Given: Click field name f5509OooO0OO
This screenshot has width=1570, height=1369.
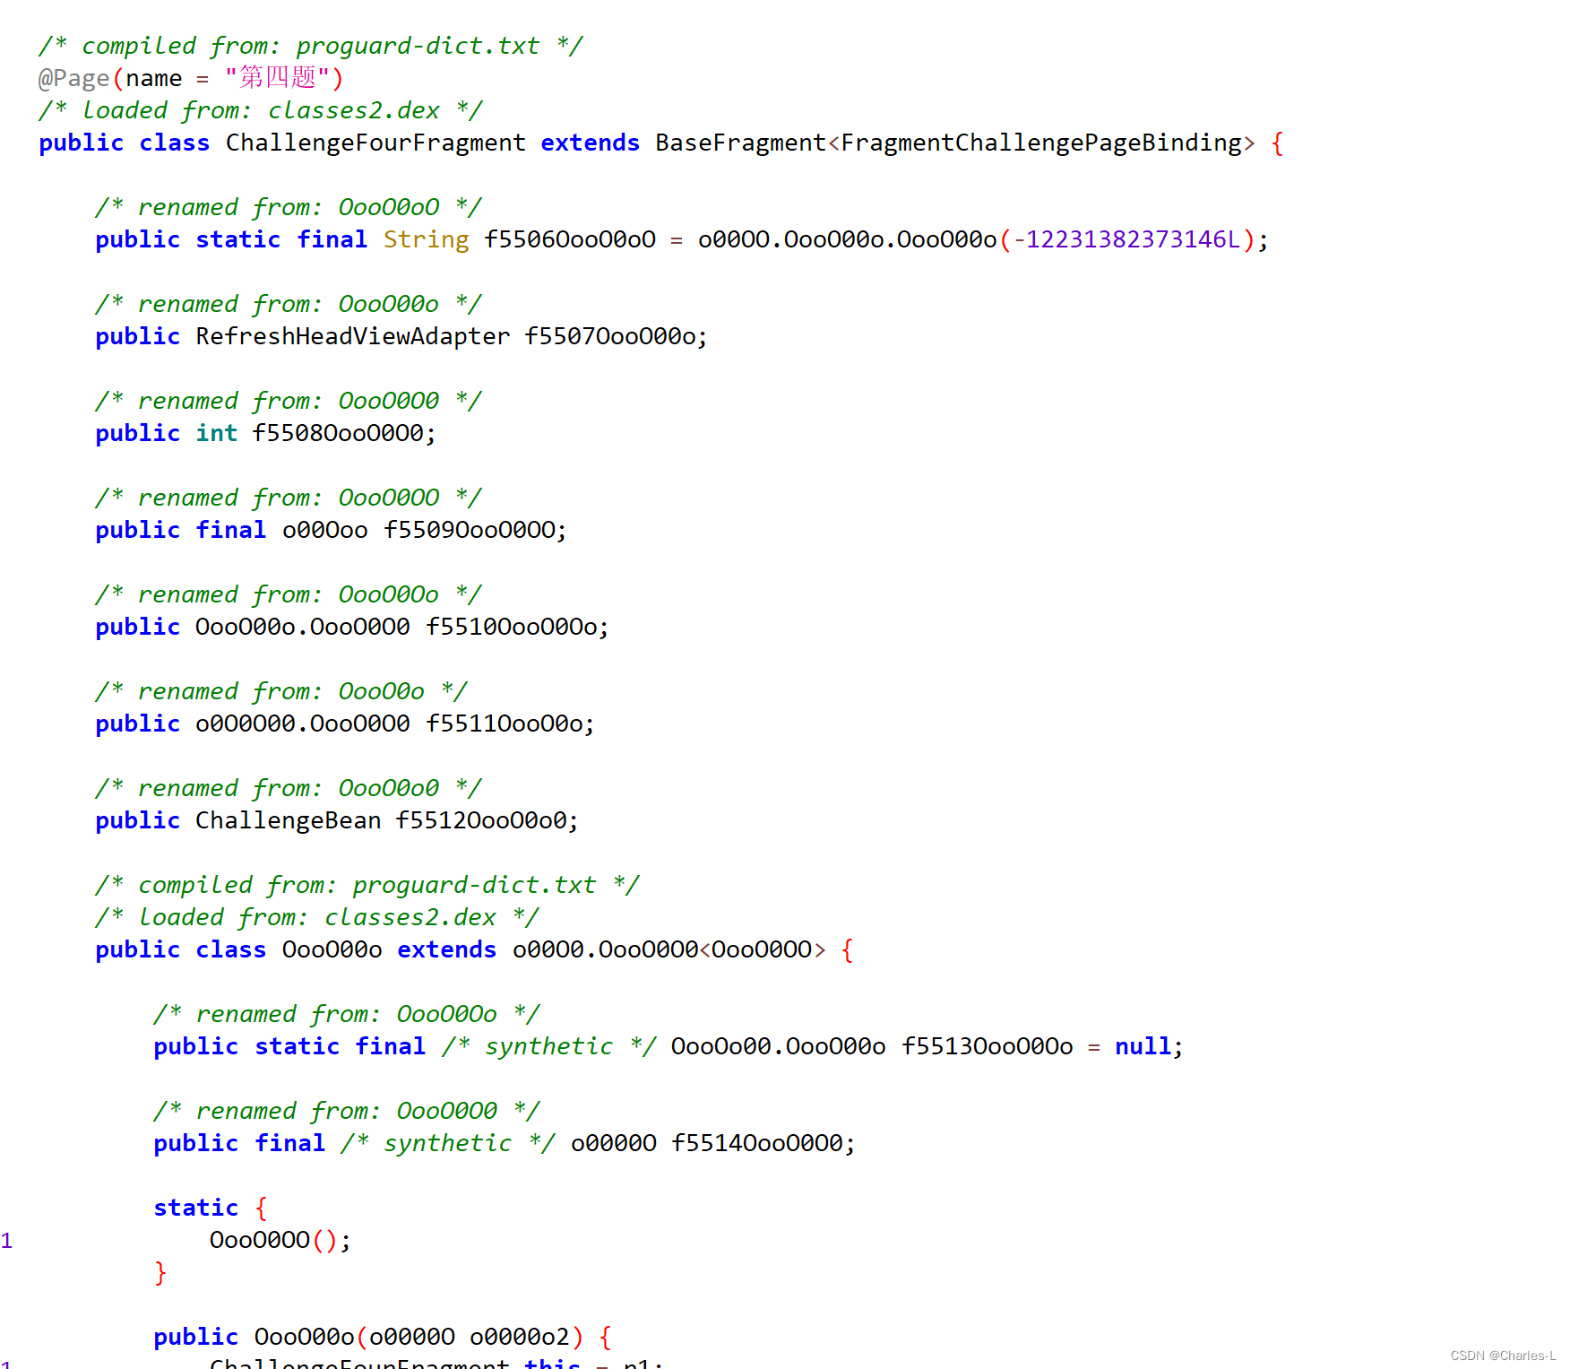Looking at the screenshot, I should click(470, 531).
